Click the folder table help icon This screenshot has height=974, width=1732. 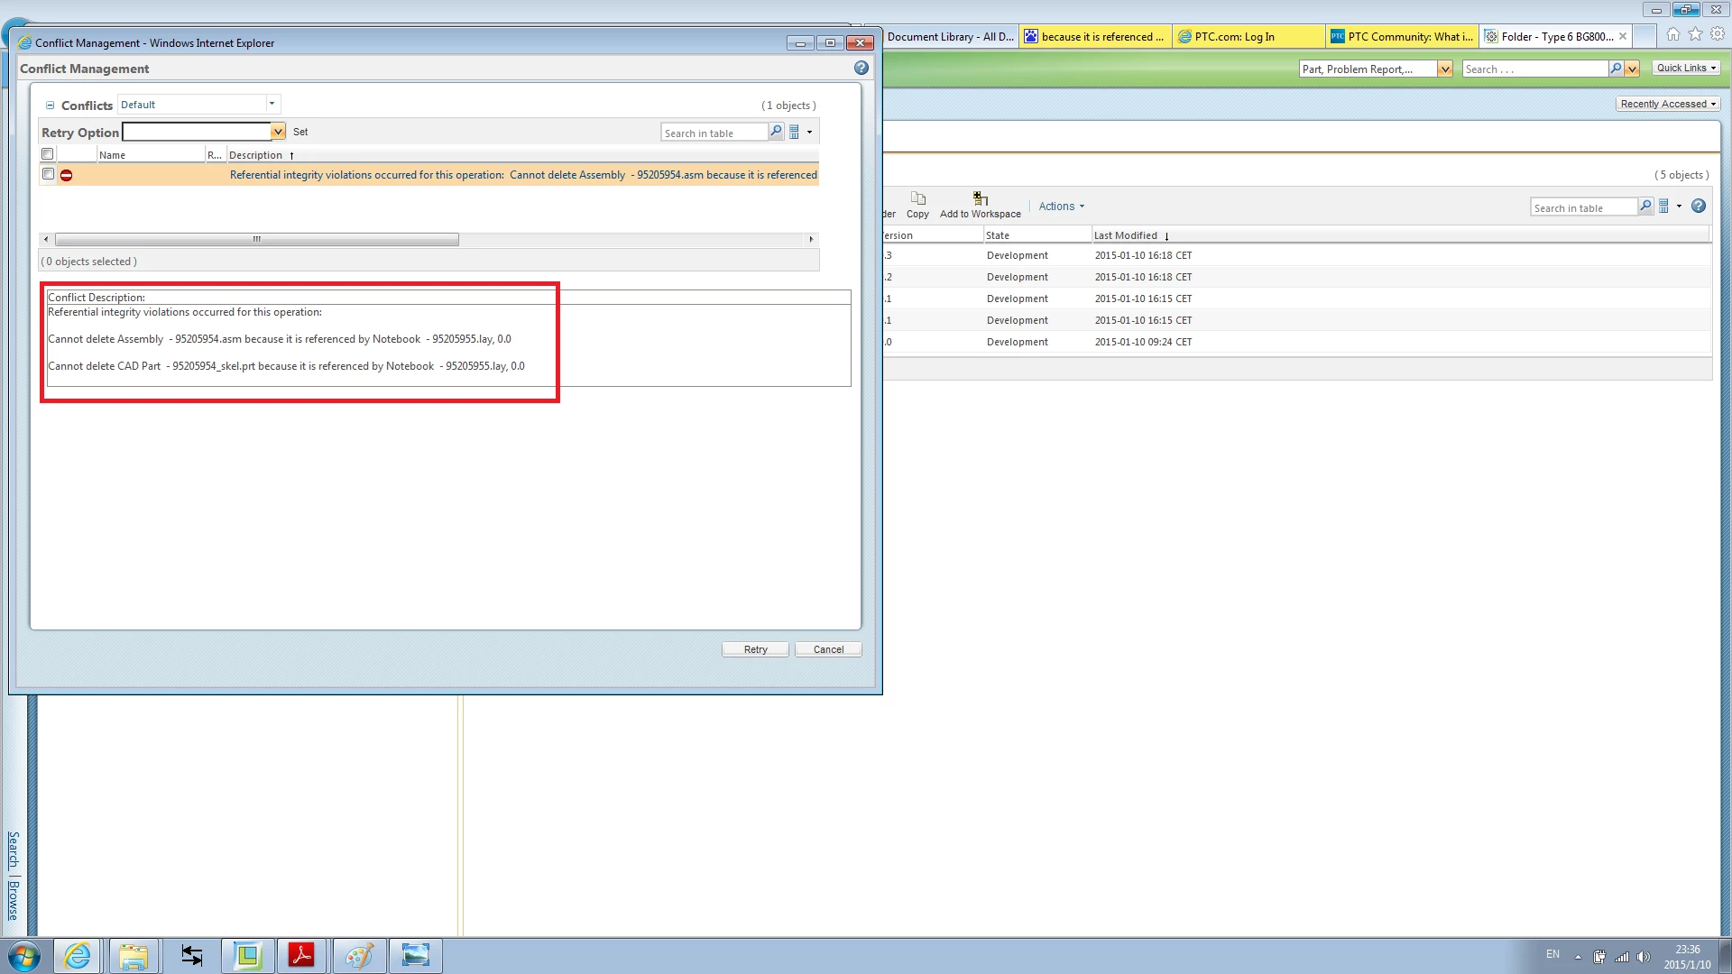(x=1698, y=207)
